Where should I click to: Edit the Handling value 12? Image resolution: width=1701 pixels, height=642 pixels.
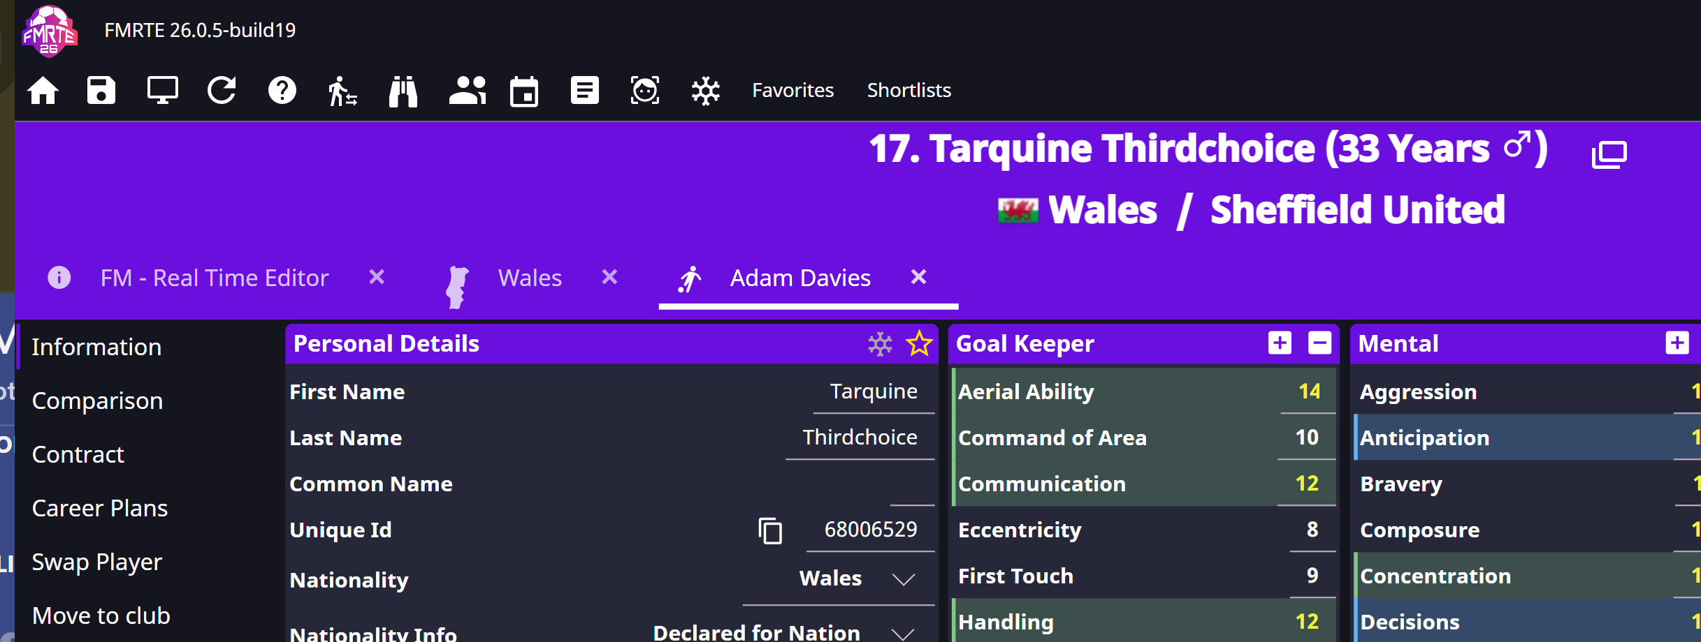1307,622
